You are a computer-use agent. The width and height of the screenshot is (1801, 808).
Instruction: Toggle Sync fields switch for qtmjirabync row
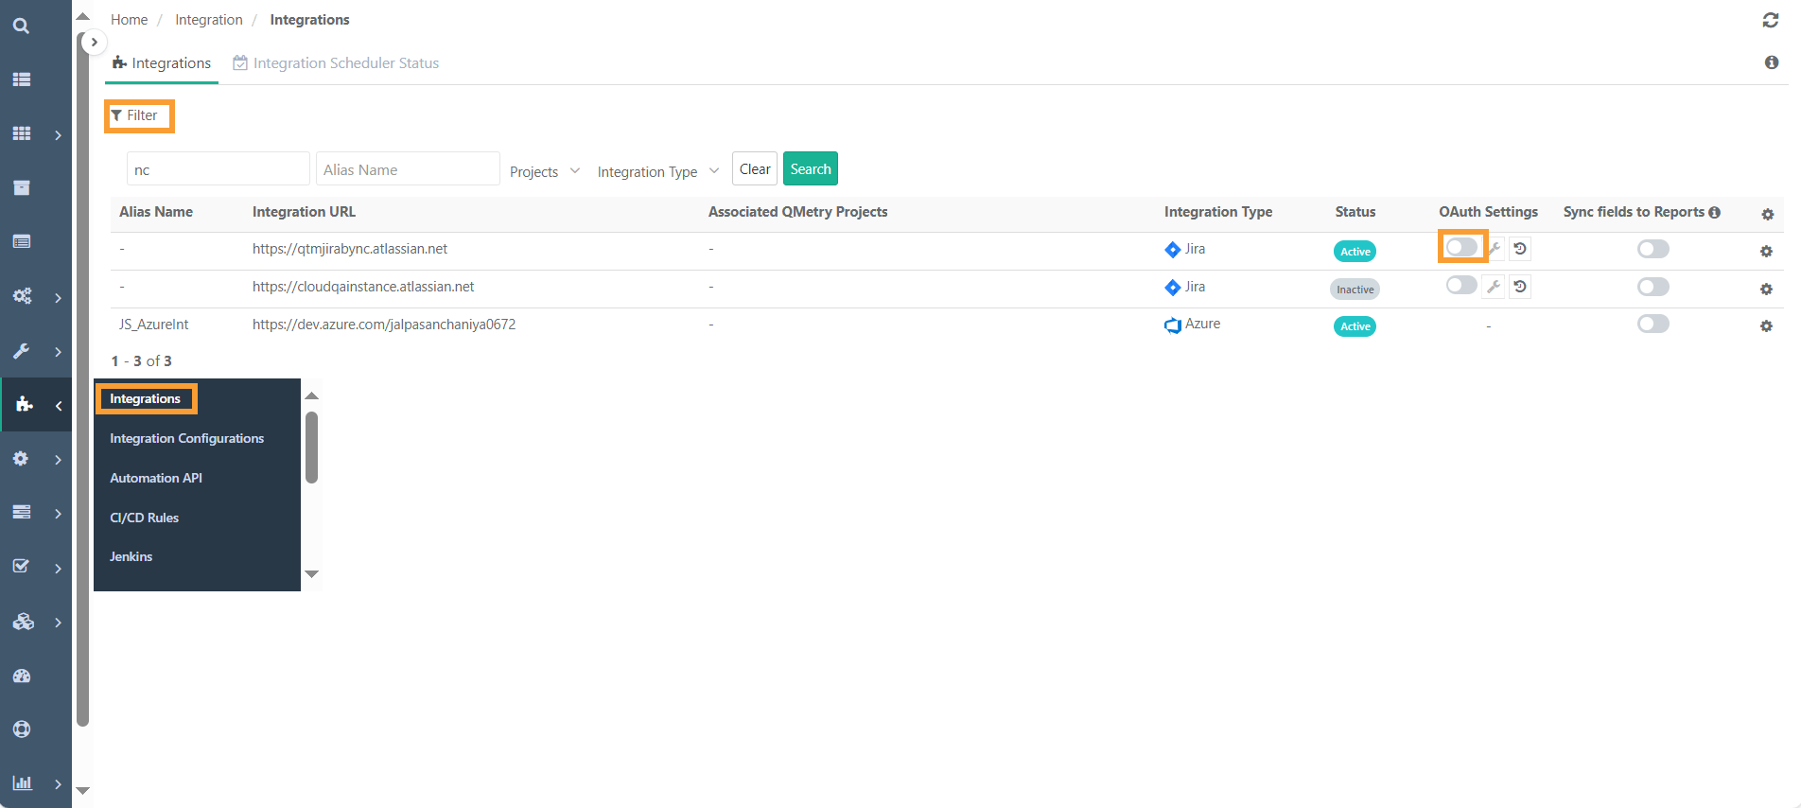click(x=1653, y=249)
